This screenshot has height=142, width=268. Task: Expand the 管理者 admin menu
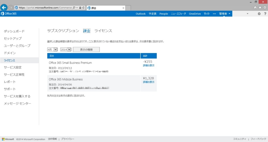pyautogui.click(x=224, y=14)
